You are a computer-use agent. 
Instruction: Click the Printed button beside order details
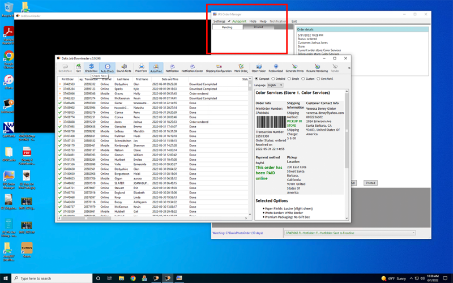[370, 183]
